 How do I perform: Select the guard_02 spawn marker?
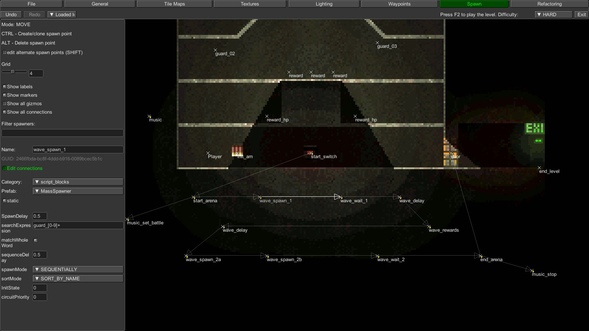pos(216,50)
